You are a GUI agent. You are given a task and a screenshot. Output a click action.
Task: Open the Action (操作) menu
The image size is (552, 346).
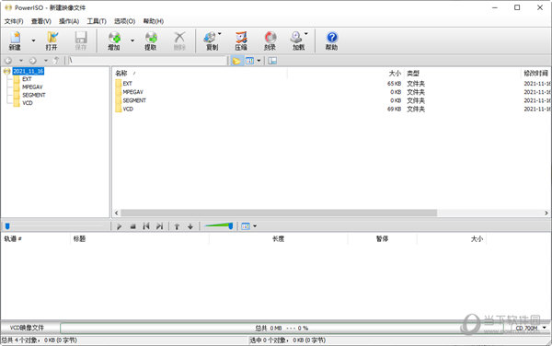[x=69, y=21]
